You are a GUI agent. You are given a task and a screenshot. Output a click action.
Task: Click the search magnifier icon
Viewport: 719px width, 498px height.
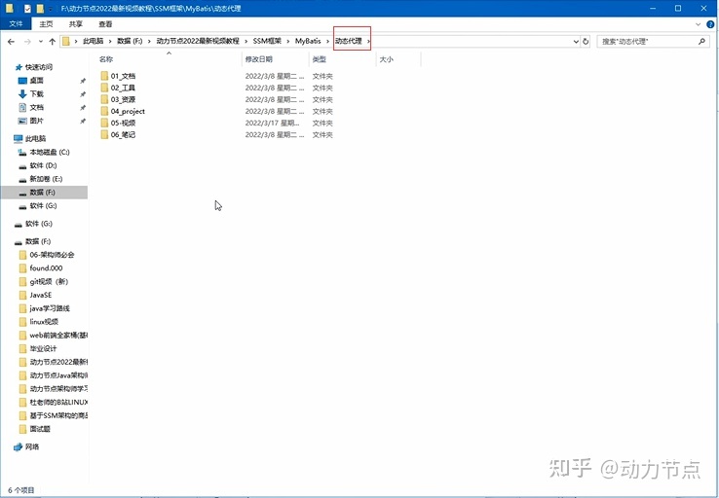701,41
